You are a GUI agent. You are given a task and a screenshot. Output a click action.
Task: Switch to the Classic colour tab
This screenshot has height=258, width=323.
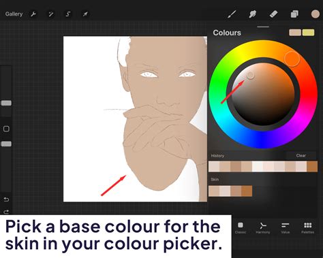(241, 228)
